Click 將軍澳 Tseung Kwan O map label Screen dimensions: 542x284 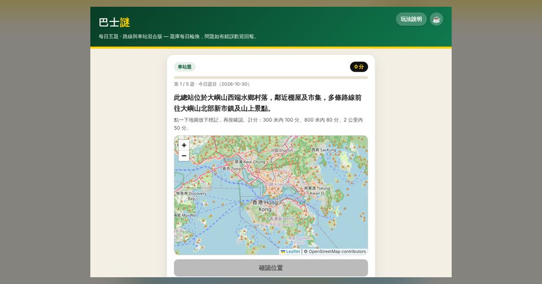317,190
